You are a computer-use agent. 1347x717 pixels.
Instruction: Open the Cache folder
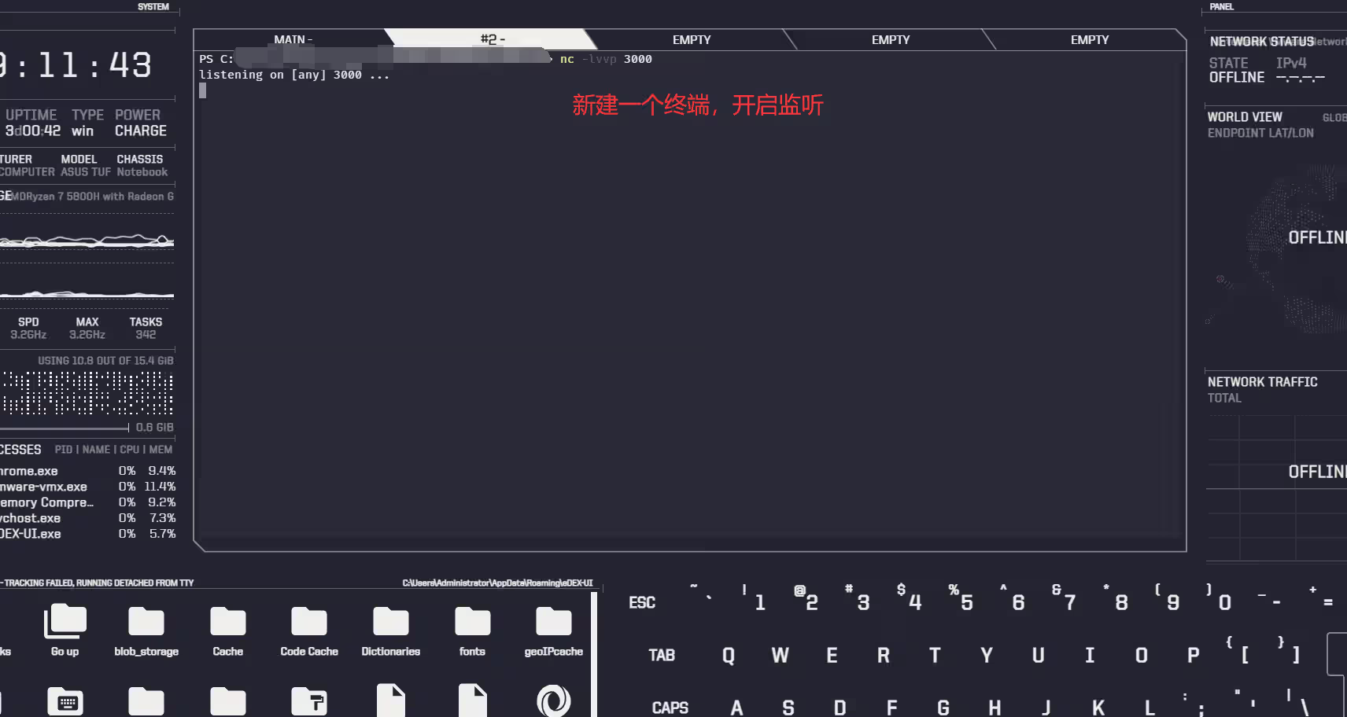[x=227, y=625]
